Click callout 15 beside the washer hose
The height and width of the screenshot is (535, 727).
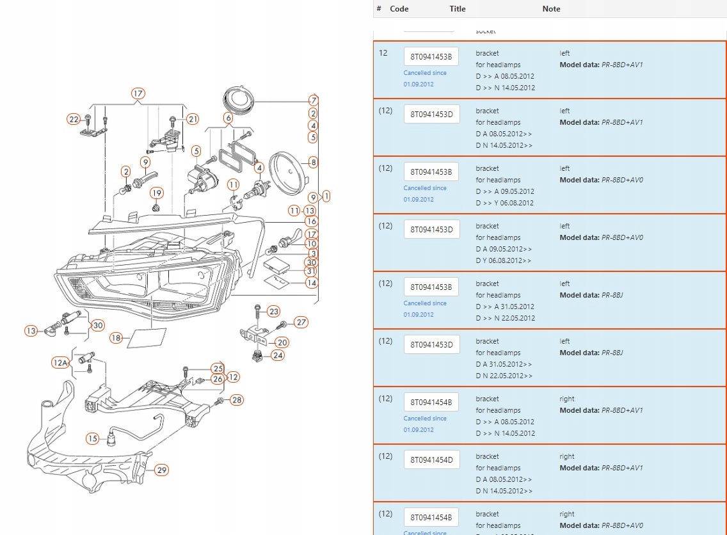[93, 438]
